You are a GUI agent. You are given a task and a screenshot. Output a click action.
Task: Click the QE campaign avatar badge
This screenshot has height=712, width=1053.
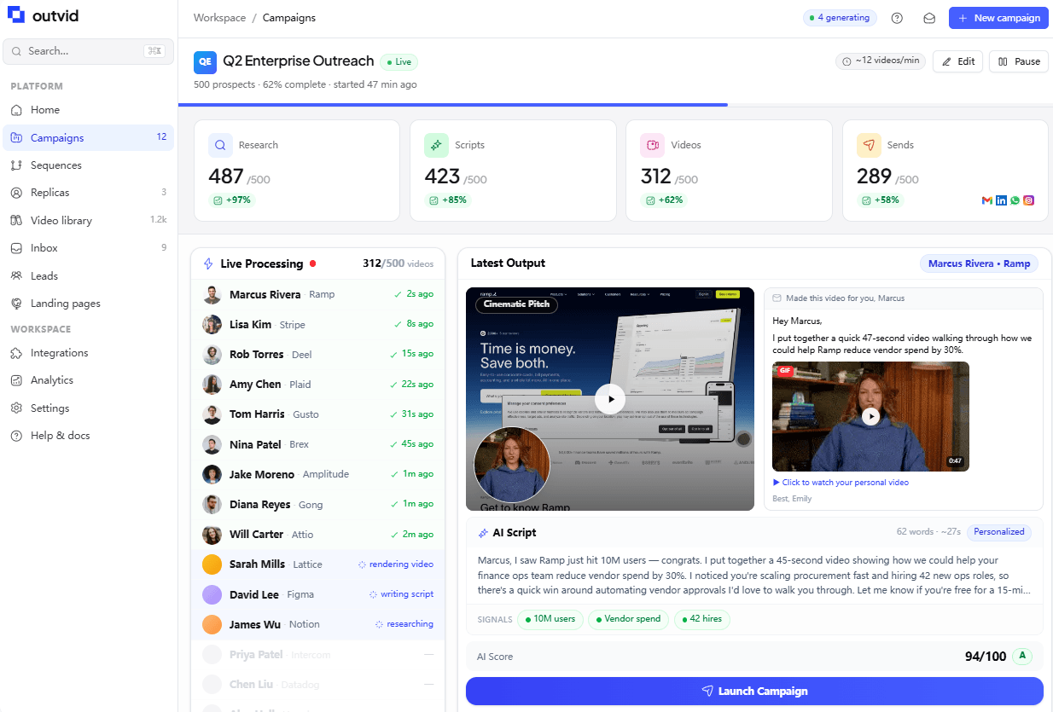(205, 61)
